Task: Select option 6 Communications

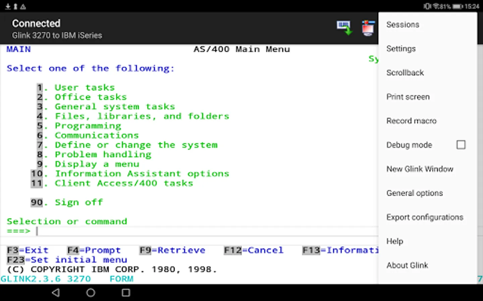Action: [88, 135]
